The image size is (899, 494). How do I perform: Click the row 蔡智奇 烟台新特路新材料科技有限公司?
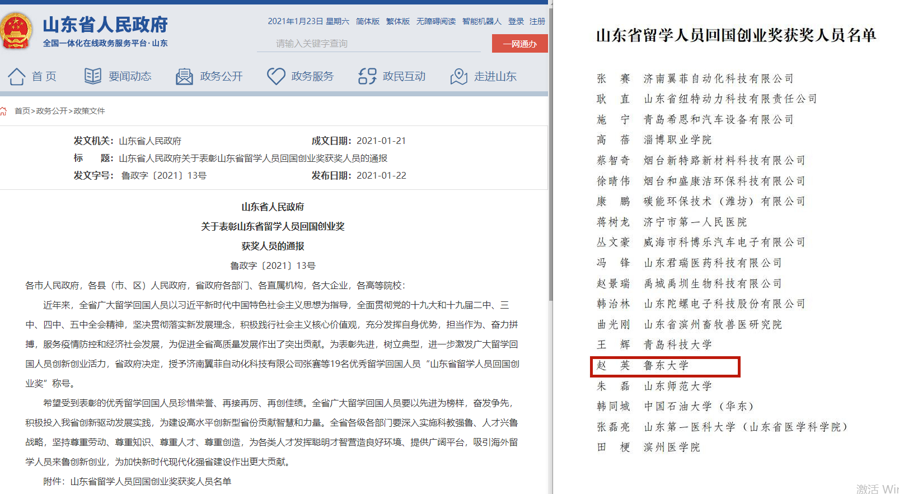pos(701,160)
